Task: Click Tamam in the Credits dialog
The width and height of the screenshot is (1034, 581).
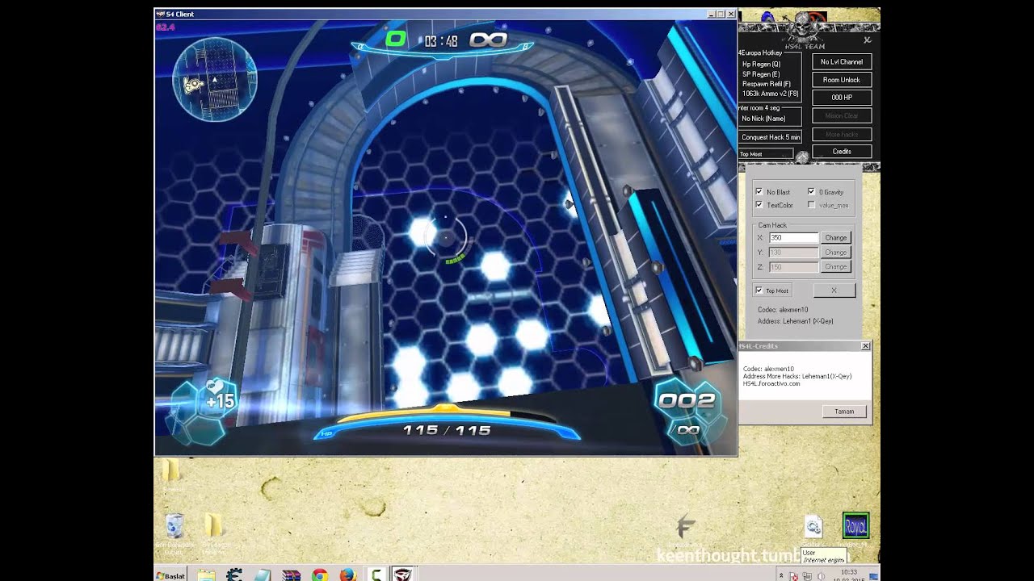Action: click(844, 412)
